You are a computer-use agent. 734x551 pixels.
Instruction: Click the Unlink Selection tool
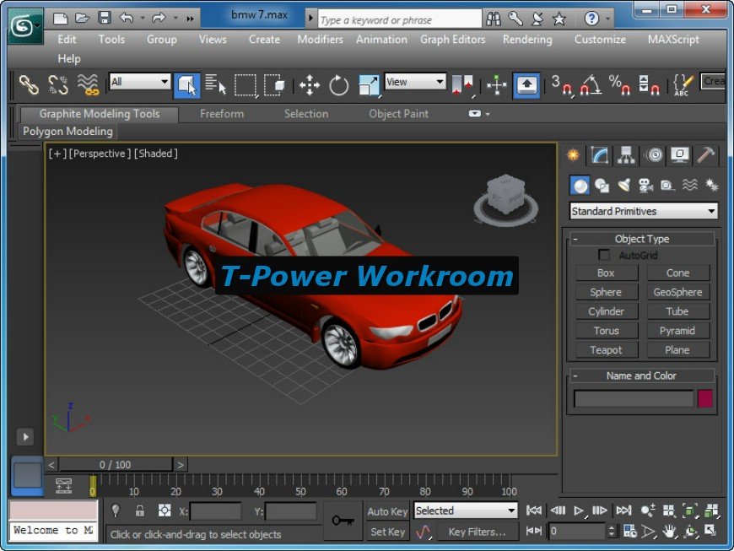pos(58,85)
